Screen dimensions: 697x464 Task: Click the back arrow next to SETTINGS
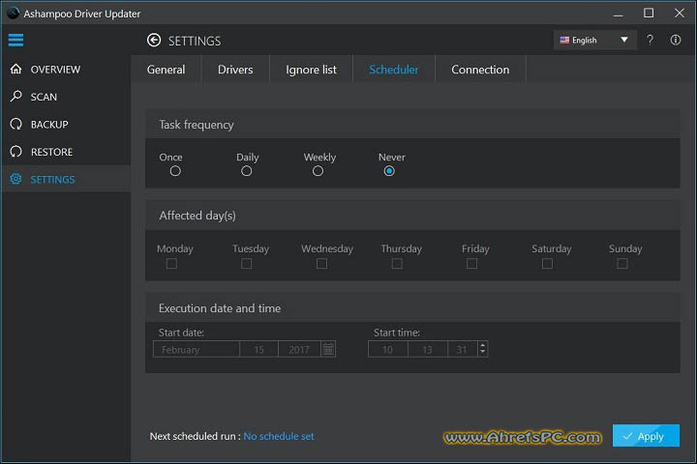154,41
